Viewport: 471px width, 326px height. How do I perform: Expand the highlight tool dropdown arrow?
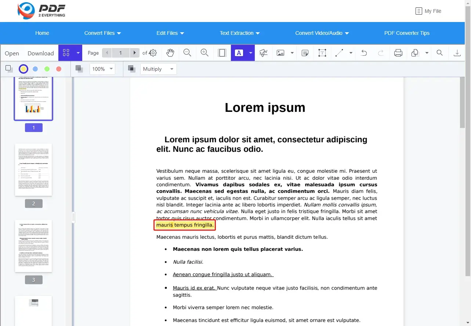(x=251, y=53)
